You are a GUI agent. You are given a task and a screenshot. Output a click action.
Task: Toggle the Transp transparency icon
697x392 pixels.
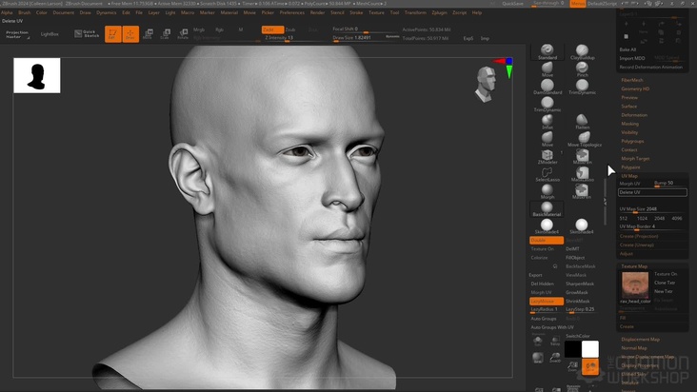[555, 341]
